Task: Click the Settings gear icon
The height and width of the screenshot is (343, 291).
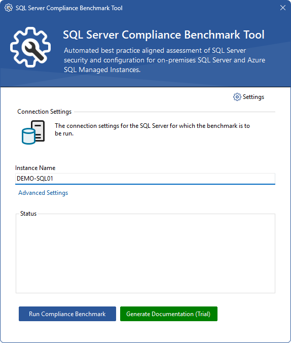Action: click(237, 97)
